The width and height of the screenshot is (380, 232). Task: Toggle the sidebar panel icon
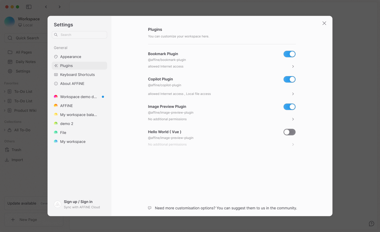[x=29, y=7]
